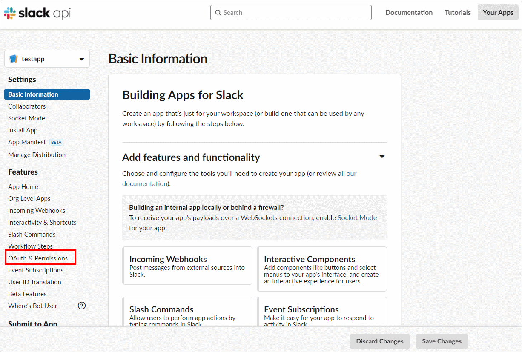Click Where's Bot User link

pos(32,306)
